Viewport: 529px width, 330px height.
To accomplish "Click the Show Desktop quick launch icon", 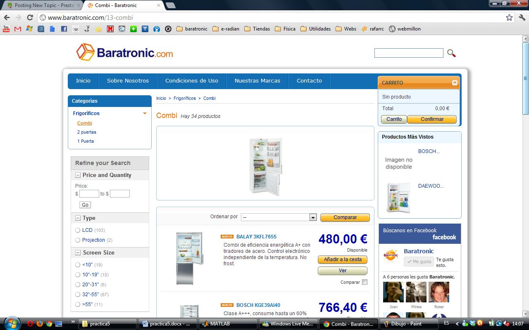I will click(59, 324).
